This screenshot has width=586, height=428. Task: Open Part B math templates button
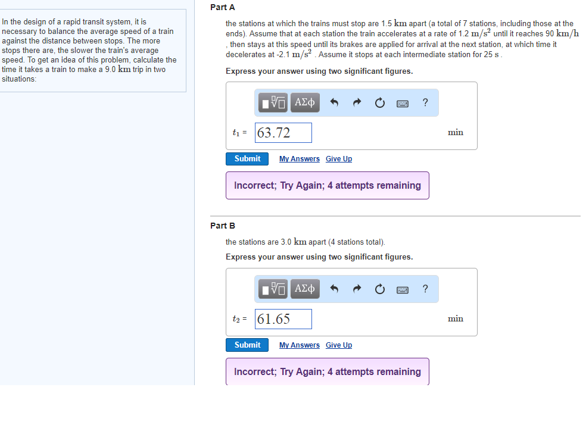point(273,289)
